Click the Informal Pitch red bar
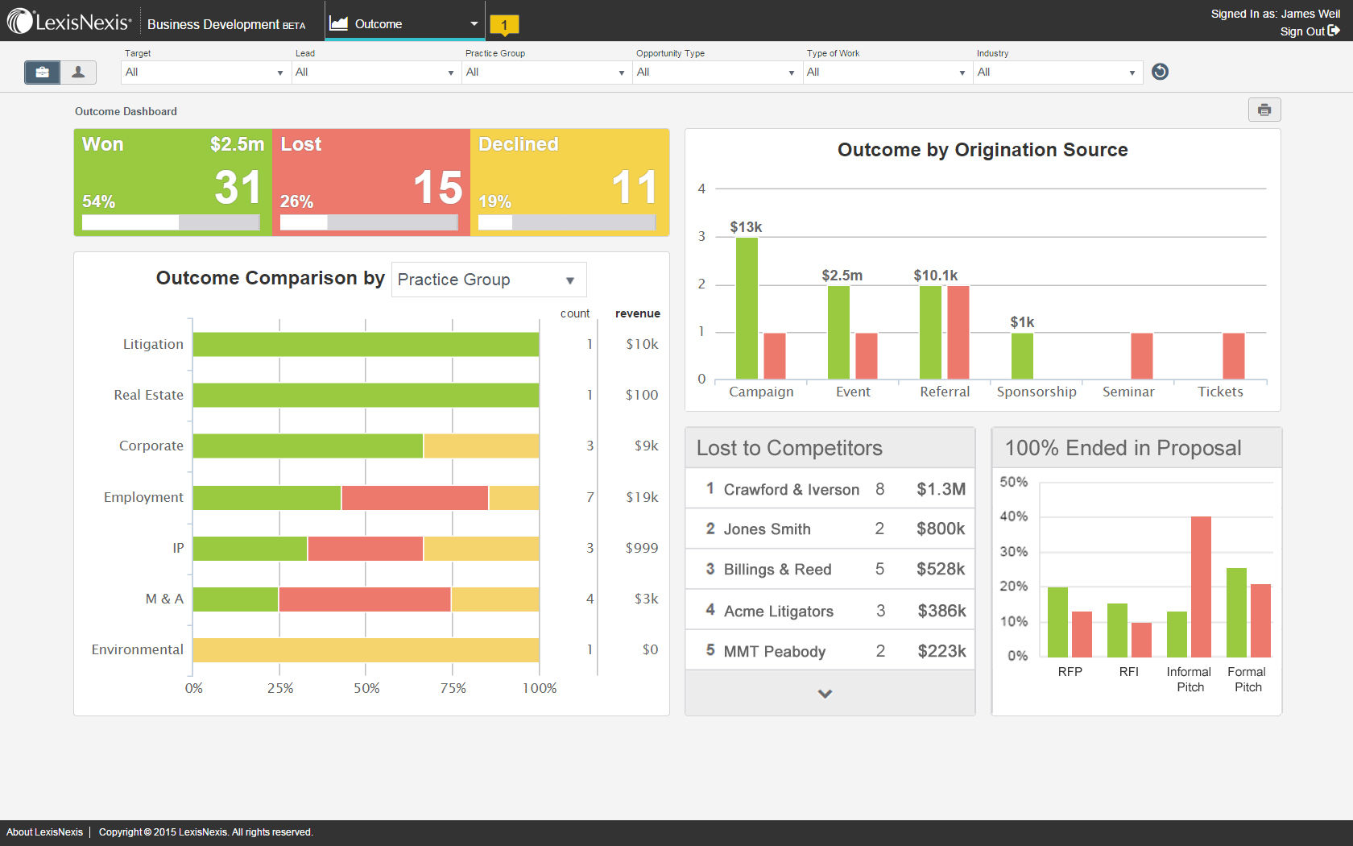Screen dimensions: 1353x846 1201,587
